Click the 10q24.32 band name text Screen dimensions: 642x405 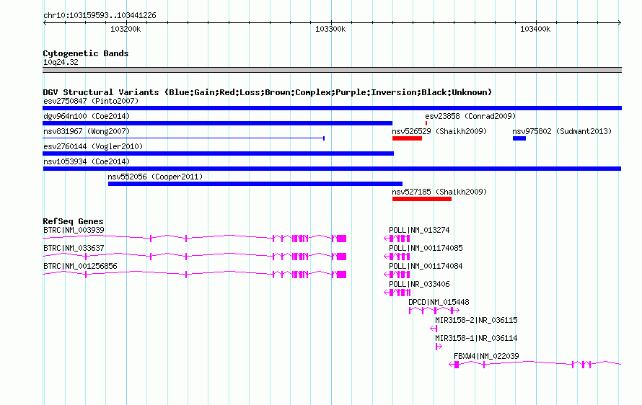(x=61, y=62)
